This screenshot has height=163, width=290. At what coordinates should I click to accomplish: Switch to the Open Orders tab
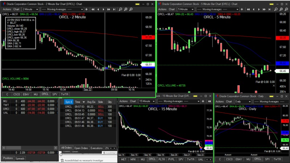(81, 148)
